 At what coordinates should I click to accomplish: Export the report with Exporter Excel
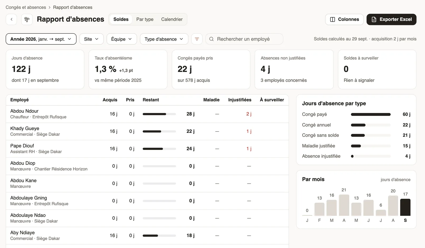tap(392, 19)
